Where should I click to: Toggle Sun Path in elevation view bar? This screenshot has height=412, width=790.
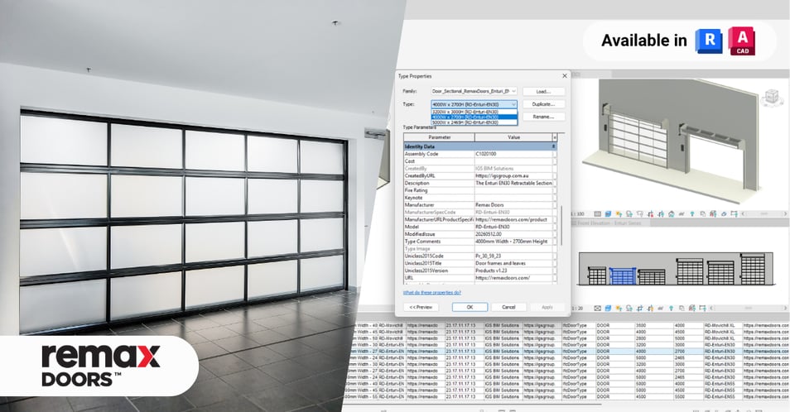(619, 308)
